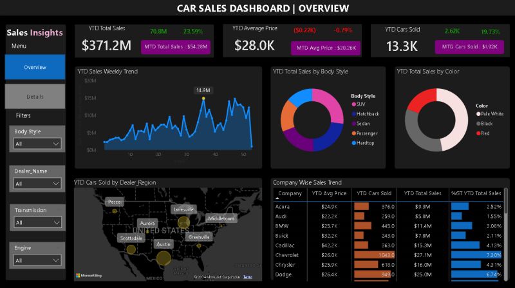Screen dimensions: 515x288
Task: Click the Austin bubble on the map
Action: click(x=164, y=258)
